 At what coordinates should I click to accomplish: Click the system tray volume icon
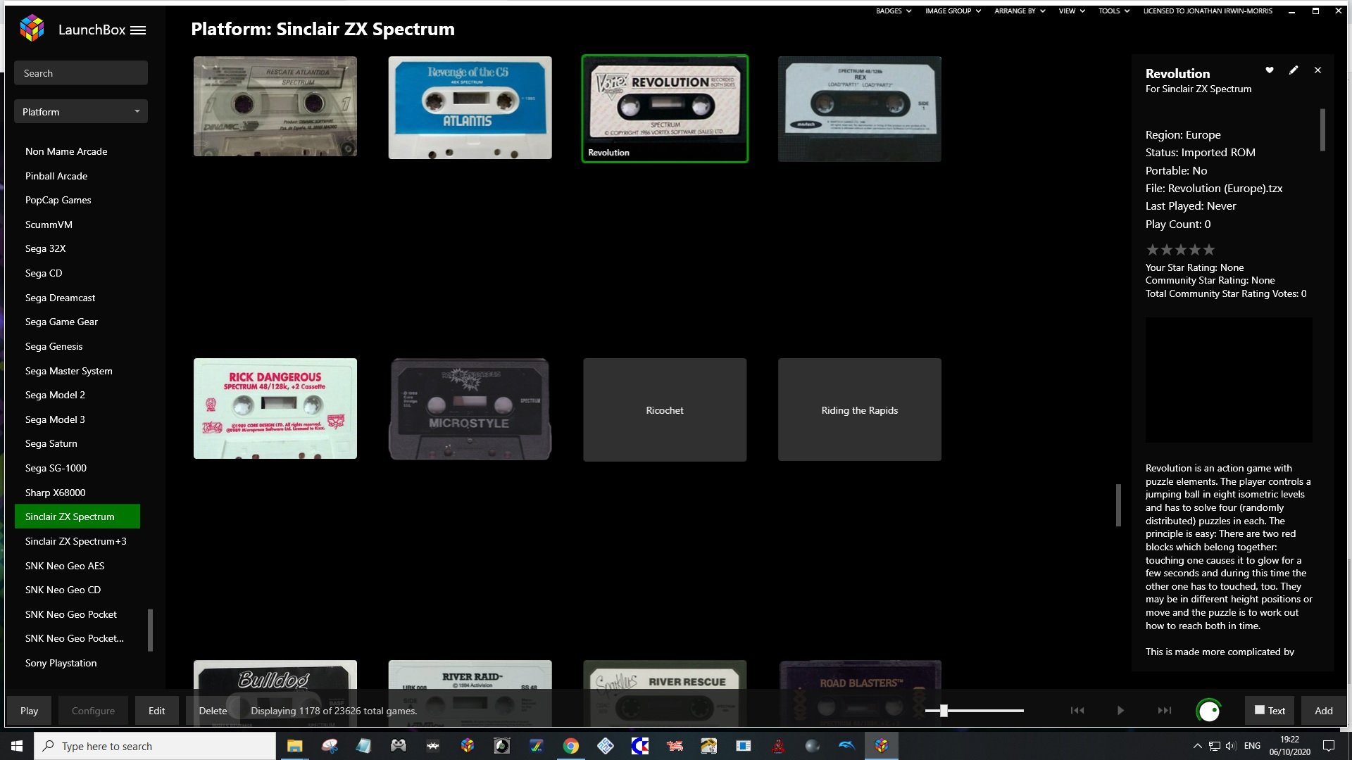click(1230, 746)
